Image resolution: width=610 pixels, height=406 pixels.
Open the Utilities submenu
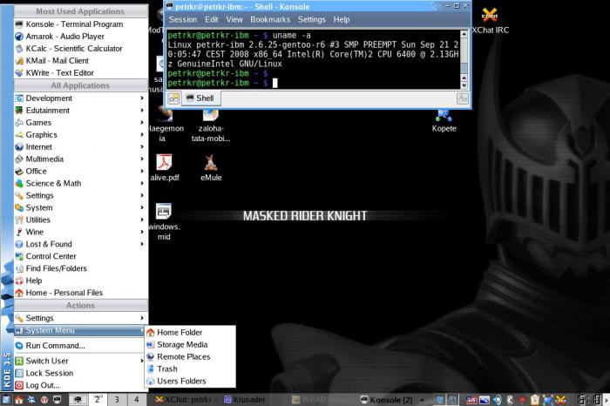(80, 220)
